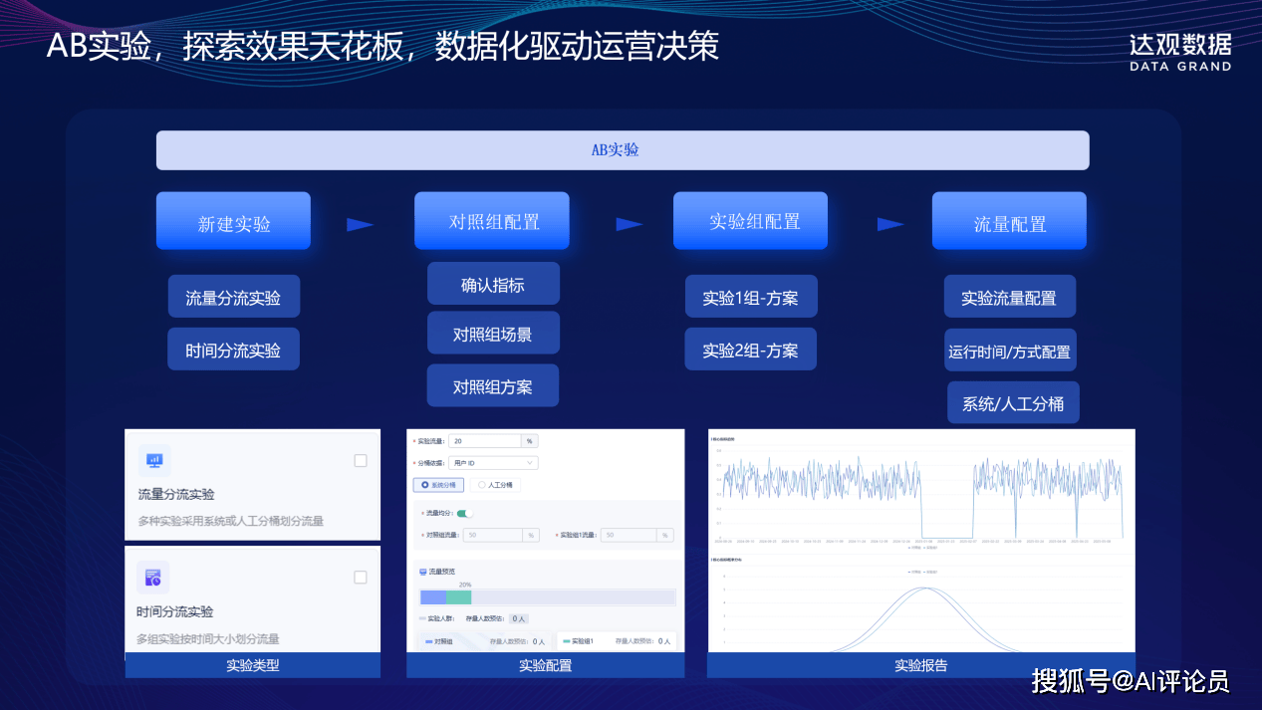Screen dimensions: 1262x710
Task: Click the 流量分流实验 monitor icon
Action: coord(154,460)
